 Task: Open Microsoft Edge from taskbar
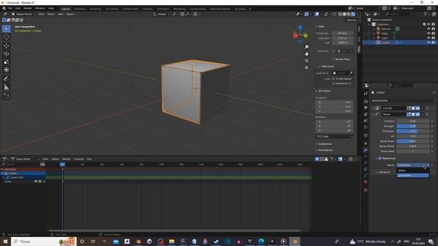(261, 241)
